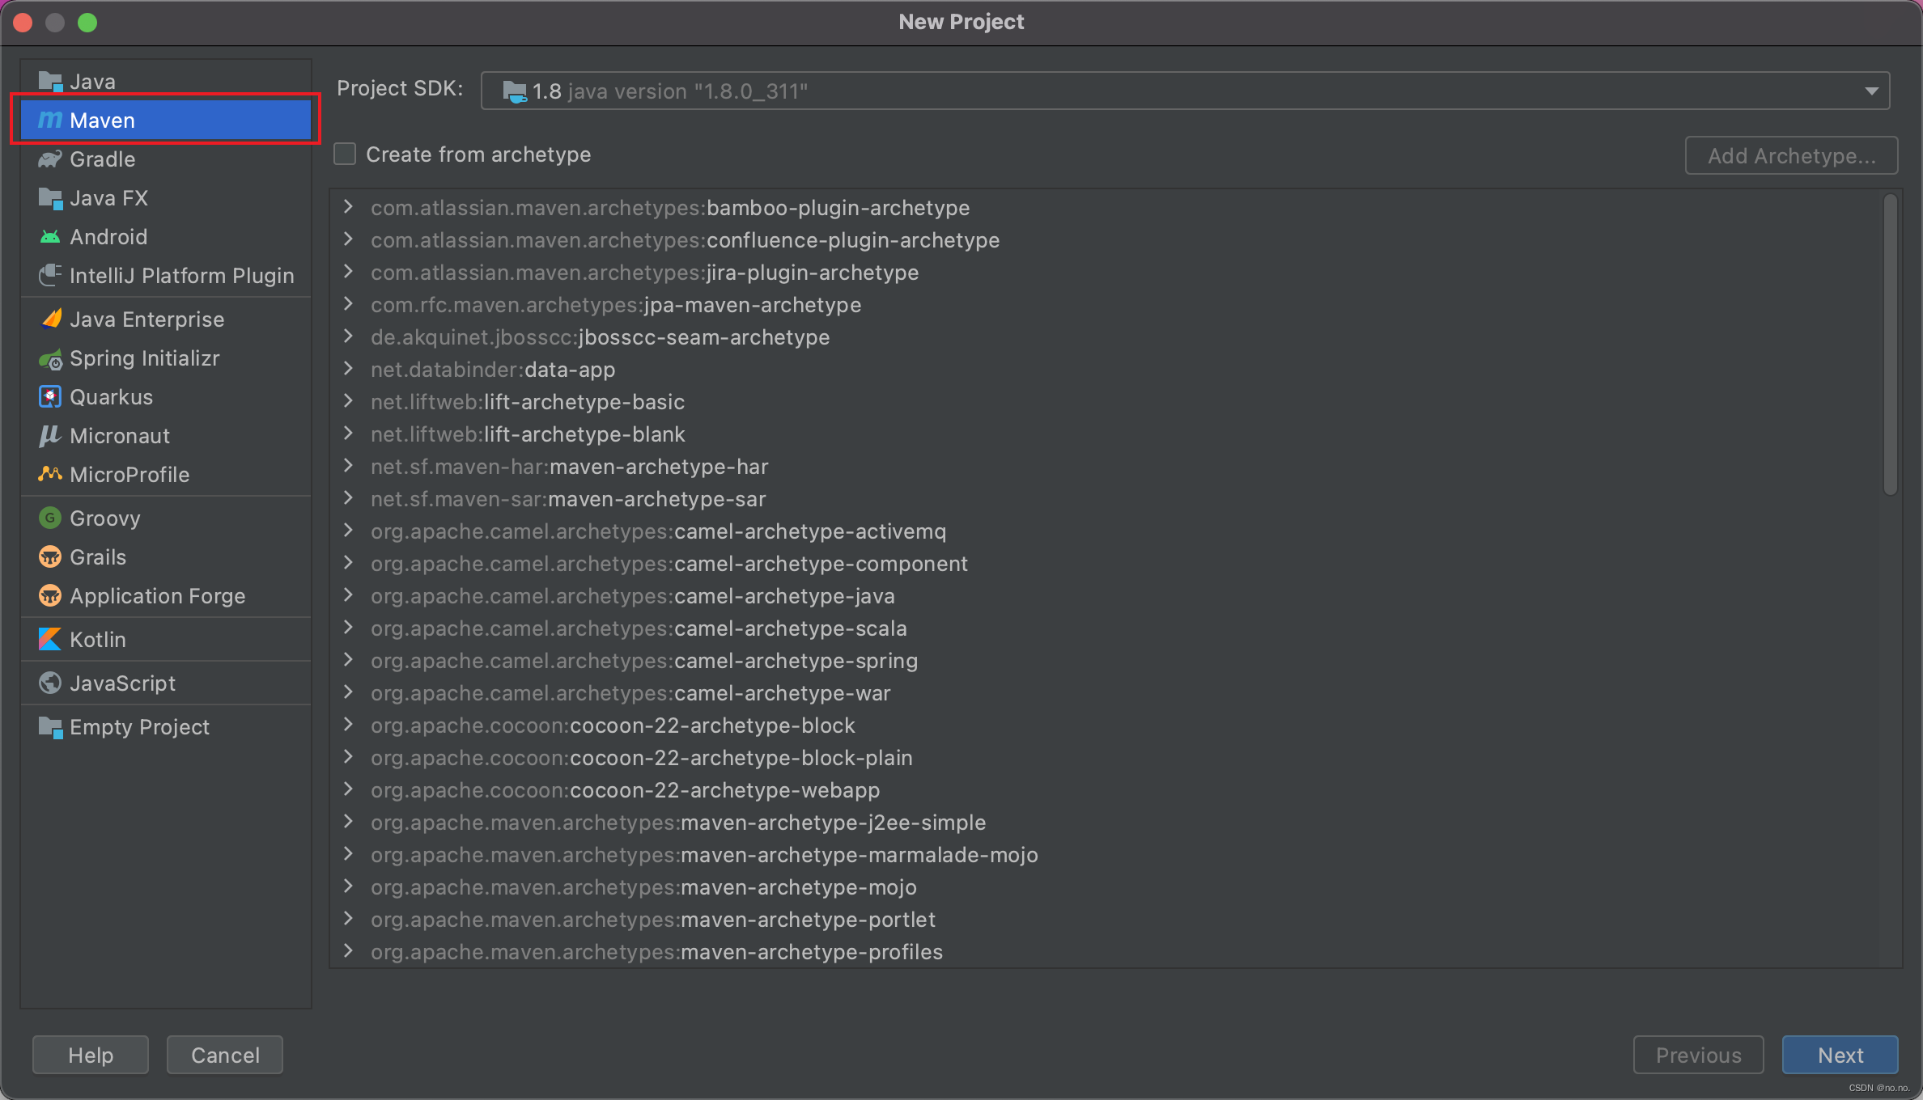1923x1100 pixels.
Task: Click the Groovy green circle icon
Action: 50,518
